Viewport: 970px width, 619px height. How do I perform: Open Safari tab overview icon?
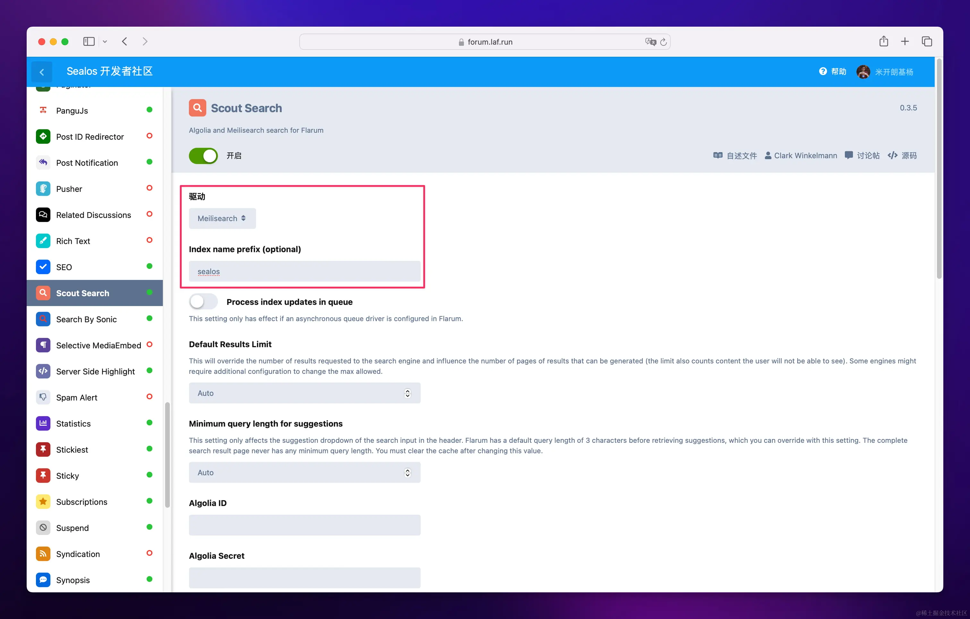[x=926, y=41]
